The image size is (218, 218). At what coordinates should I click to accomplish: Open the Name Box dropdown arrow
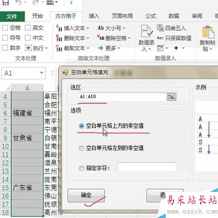[x=41, y=73]
